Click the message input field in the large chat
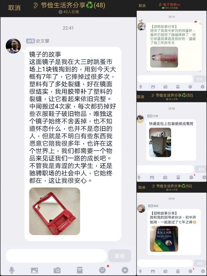This screenshot has width=207, height=276. click(56, 256)
